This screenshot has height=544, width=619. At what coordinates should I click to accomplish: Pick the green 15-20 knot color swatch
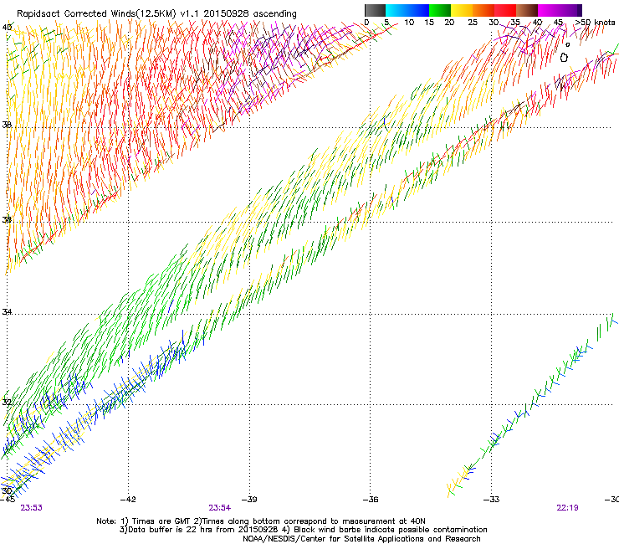coord(440,10)
